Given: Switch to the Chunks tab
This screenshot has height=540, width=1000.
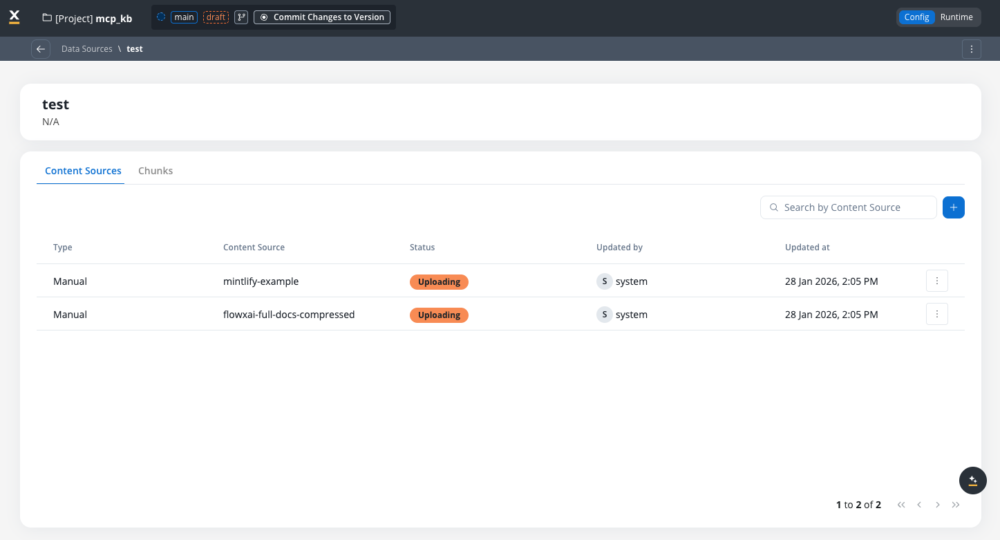Looking at the screenshot, I should tap(155, 171).
